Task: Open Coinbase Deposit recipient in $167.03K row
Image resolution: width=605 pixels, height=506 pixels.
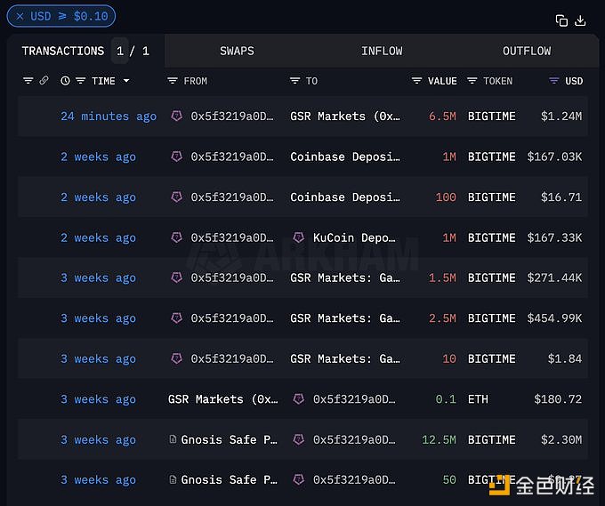Action: [x=345, y=157]
